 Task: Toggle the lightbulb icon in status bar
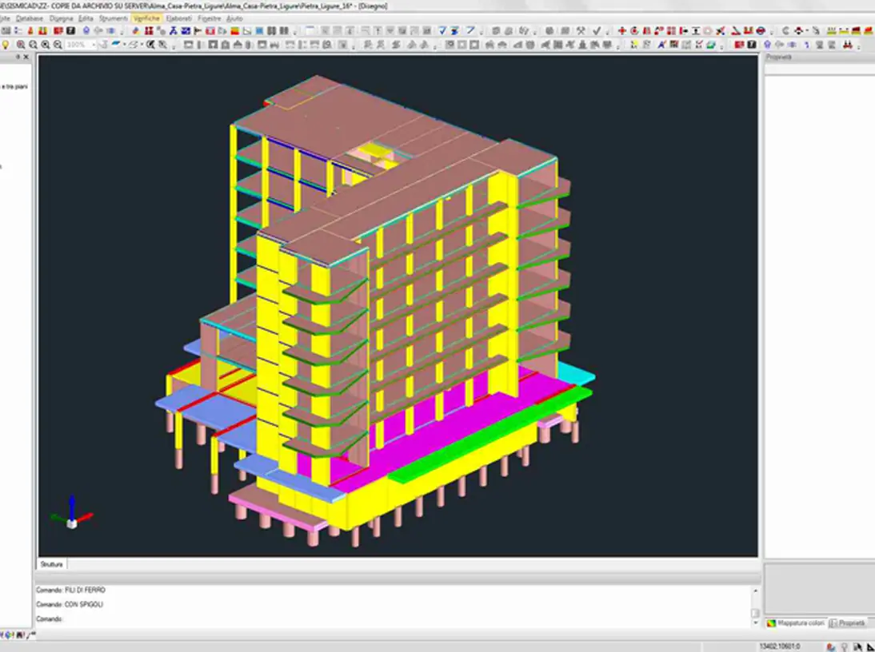pyautogui.click(x=845, y=646)
